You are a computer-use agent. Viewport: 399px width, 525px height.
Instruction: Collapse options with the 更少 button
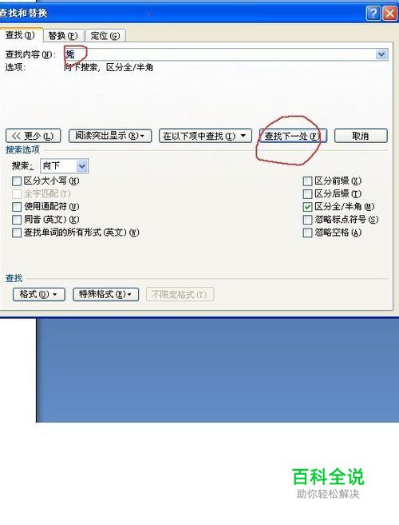[x=33, y=136]
